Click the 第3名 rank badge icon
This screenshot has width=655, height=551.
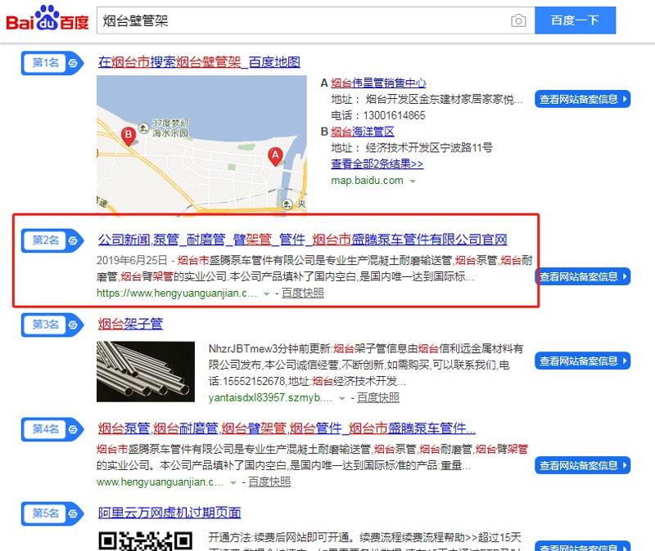coord(52,325)
